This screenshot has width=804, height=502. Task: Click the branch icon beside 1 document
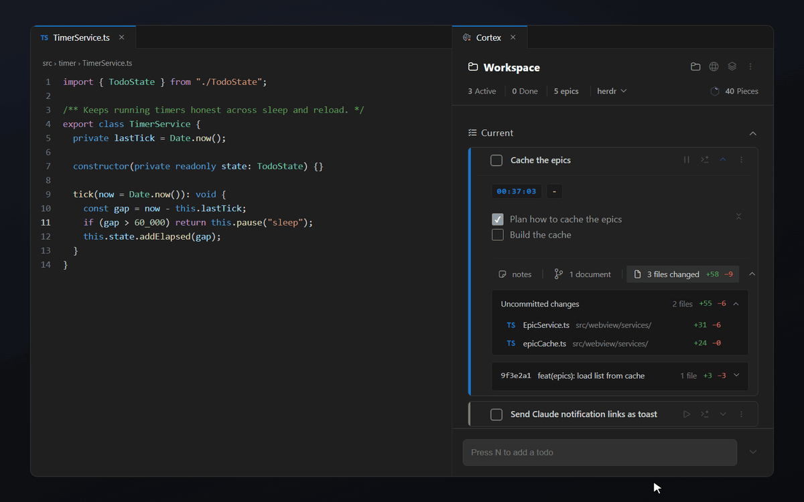[559, 274]
